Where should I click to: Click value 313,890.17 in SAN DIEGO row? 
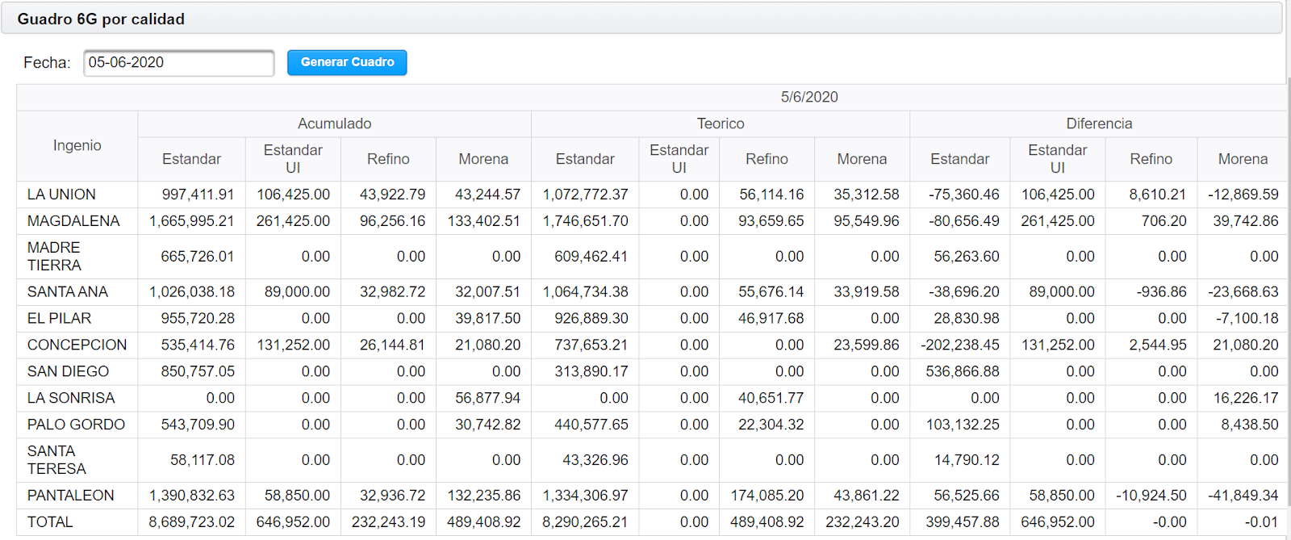pos(591,372)
